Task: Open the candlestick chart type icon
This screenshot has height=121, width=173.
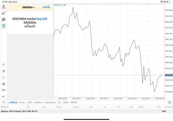Action: [x=4, y=71]
